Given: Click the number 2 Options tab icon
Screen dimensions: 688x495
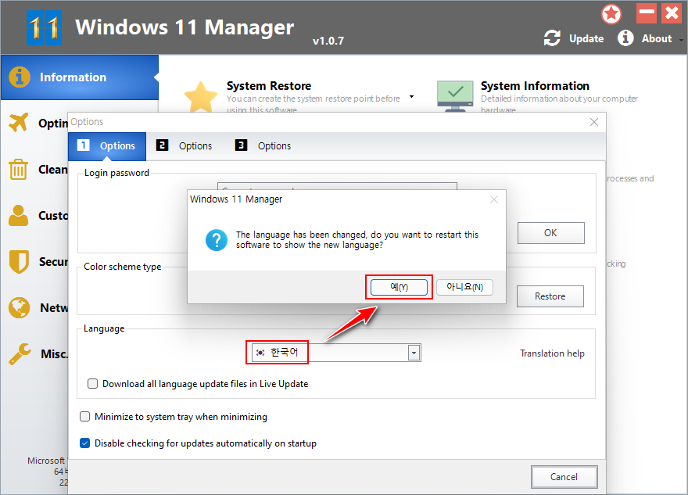Looking at the screenshot, I should click(x=162, y=145).
